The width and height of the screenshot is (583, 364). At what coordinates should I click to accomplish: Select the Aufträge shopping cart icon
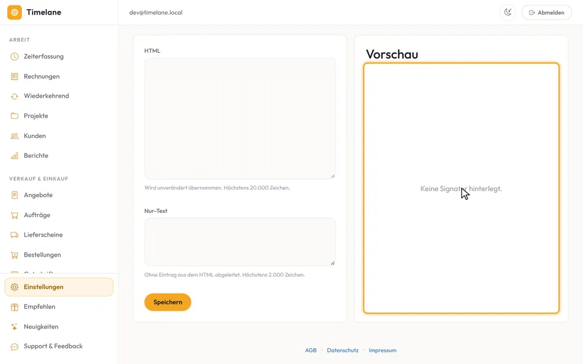tap(15, 215)
